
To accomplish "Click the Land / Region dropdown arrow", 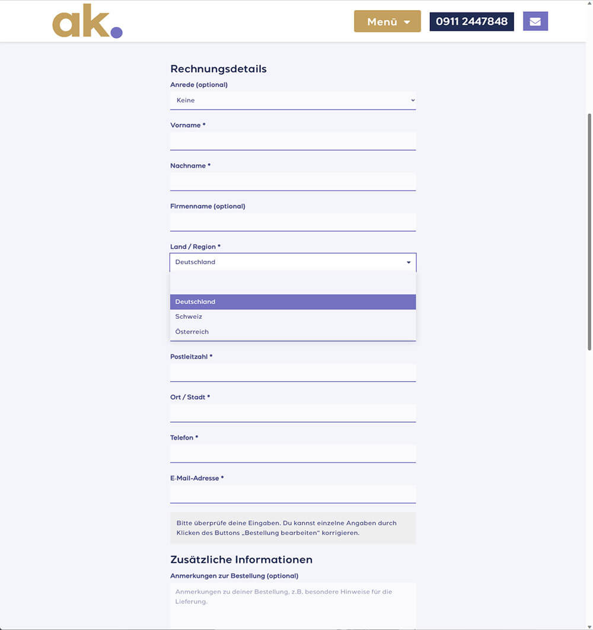I will (409, 262).
